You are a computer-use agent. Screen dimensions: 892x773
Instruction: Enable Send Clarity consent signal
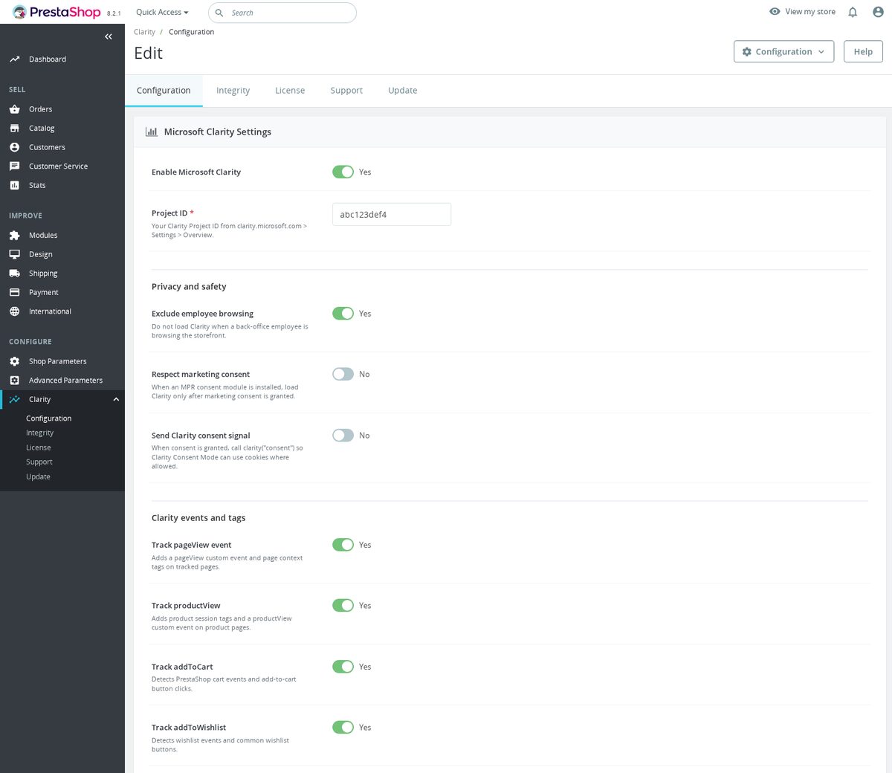pyautogui.click(x=343, y=435)
